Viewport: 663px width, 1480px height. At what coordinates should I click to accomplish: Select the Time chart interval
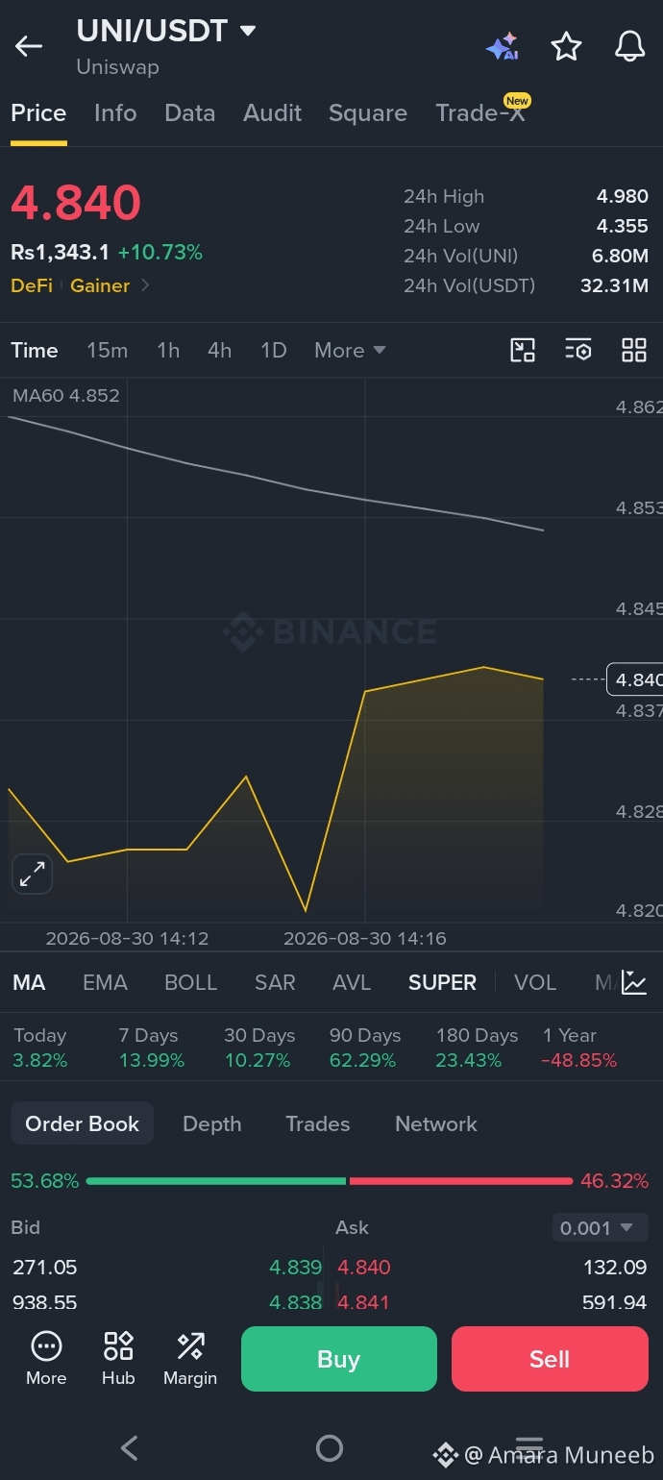coord(35,351)
